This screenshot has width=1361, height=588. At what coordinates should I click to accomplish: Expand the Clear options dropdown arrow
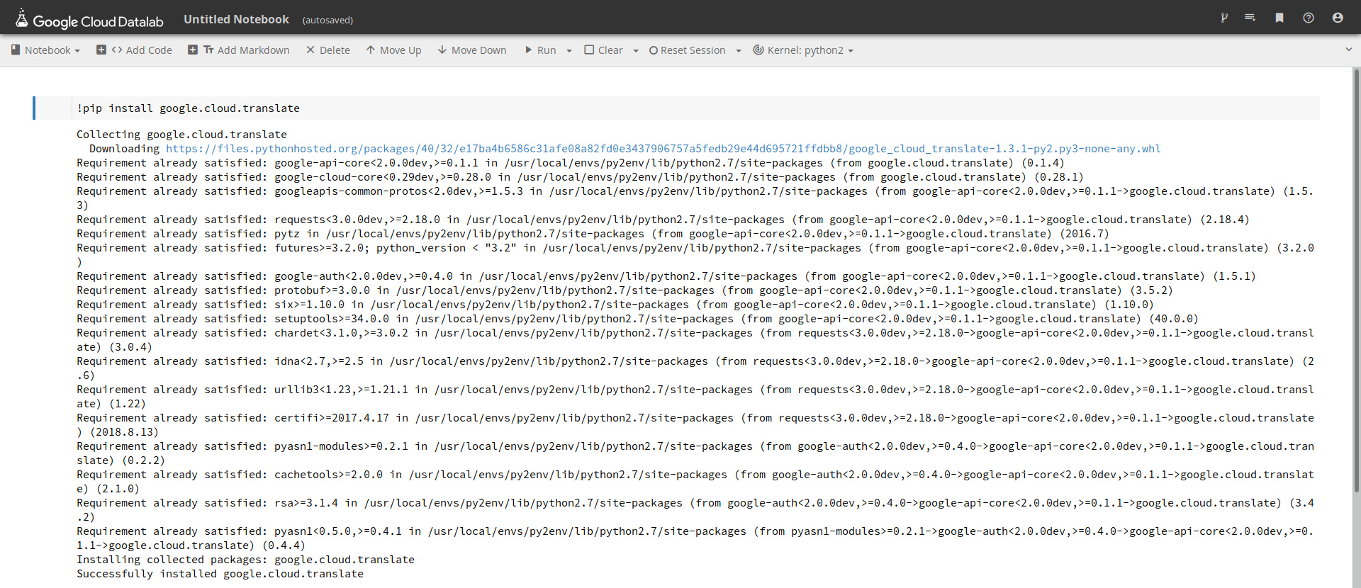click(636, 51)
